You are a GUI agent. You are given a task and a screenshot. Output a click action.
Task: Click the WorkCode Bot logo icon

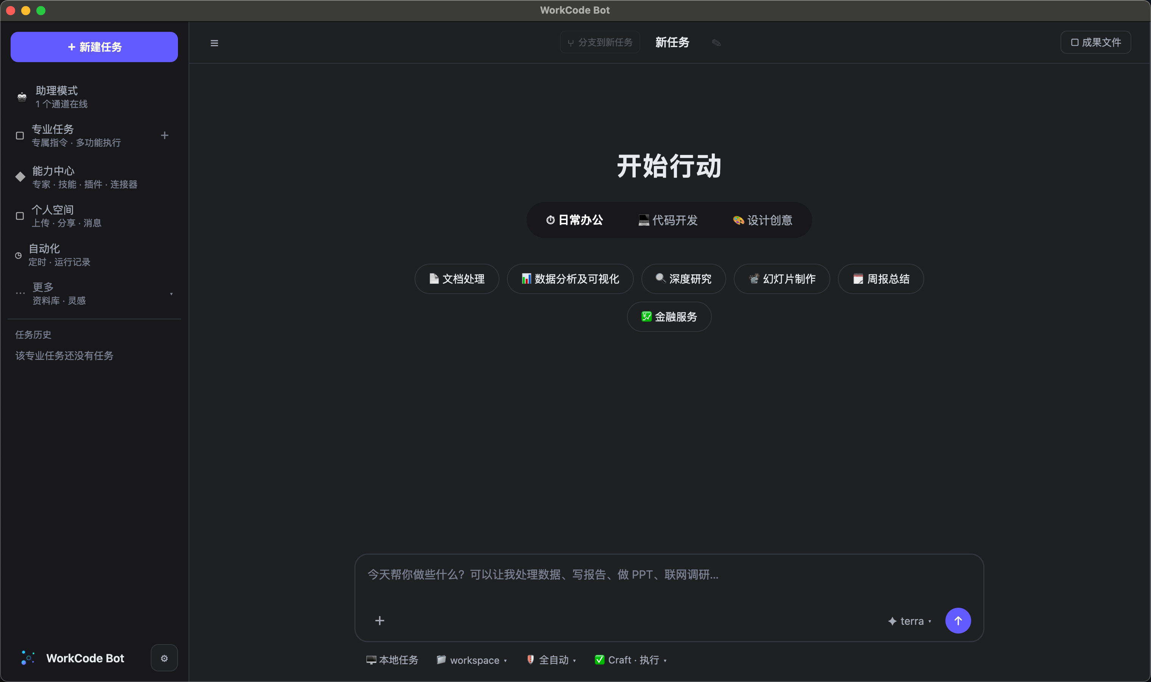coord(28,658)
